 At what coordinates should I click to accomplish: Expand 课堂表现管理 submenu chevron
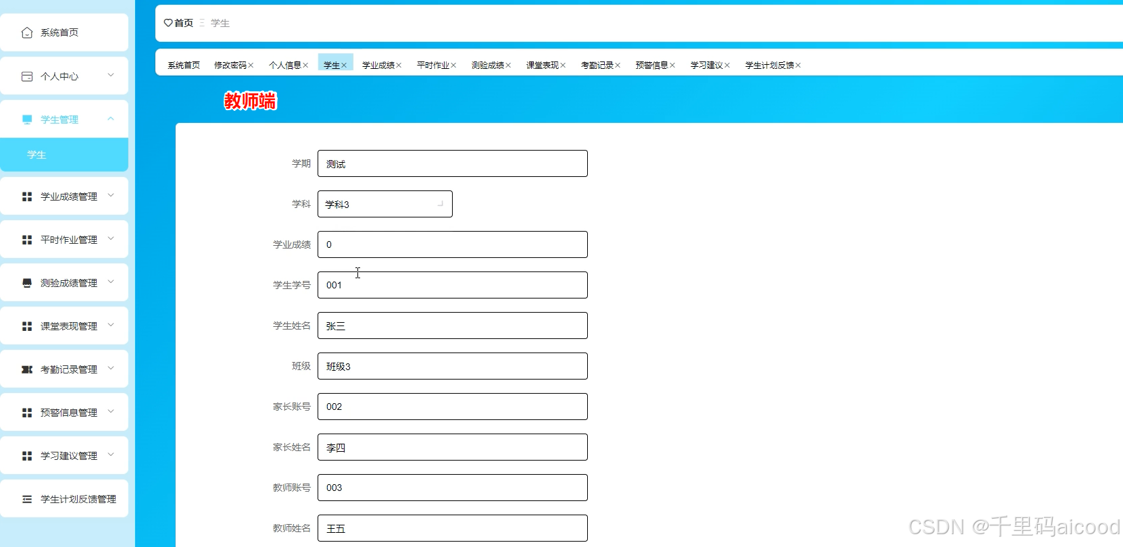pos(111,325)
